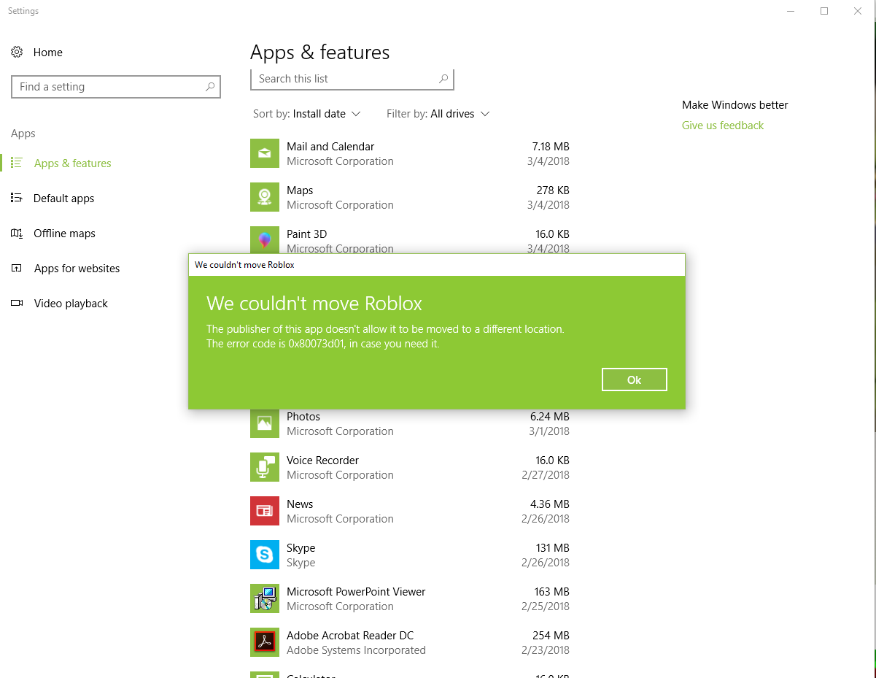This screenshot has height=678, width=876.
Task: Click the Home gear icon
Action: click(17, 53)
